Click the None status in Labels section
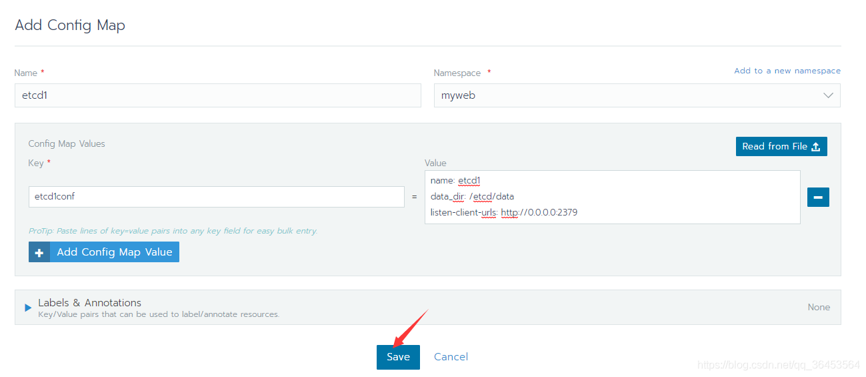Screen dimensions: 866x377 point(819,308)
